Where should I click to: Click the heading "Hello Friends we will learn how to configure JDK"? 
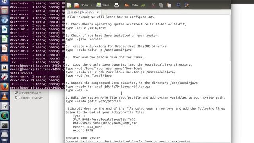110,17
